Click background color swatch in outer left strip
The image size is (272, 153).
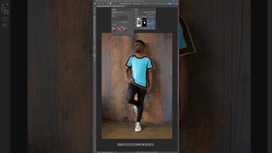7,12
